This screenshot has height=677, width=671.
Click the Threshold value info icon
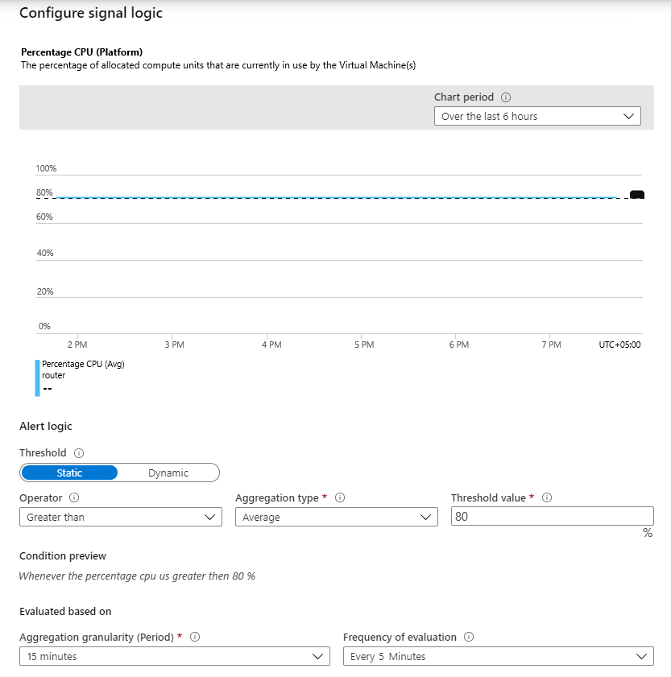547,497
